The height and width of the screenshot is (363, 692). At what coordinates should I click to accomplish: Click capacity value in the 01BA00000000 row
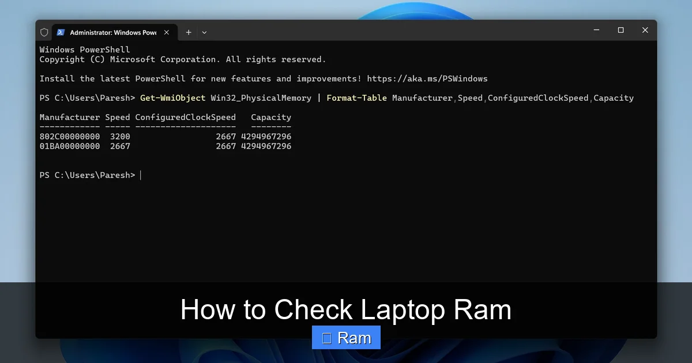(266, 146)
